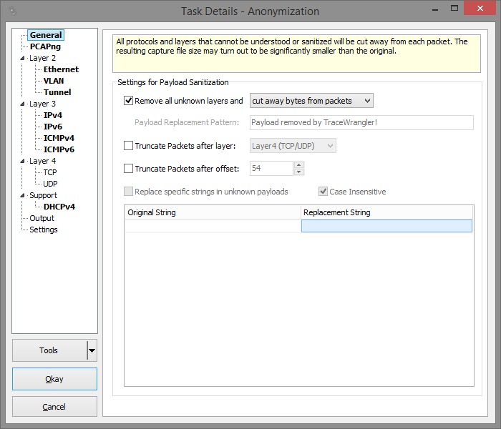Click the empty Original String cell
501x429 pixels.
point(213,226)
